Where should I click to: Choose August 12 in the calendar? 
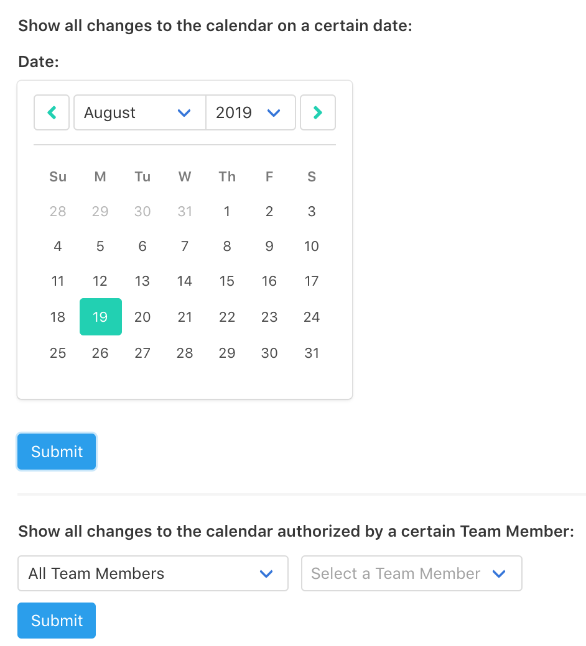pyautogui.click(x=100, y=281)
